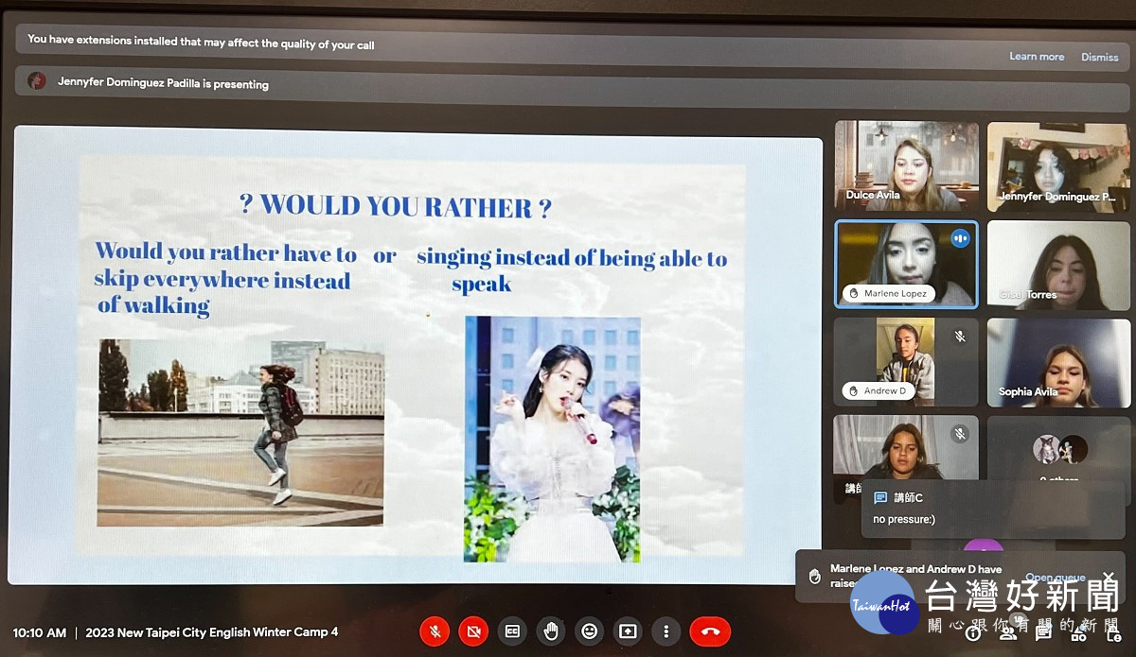Toggle closed captions (CC) button

[x=513, y=631]
